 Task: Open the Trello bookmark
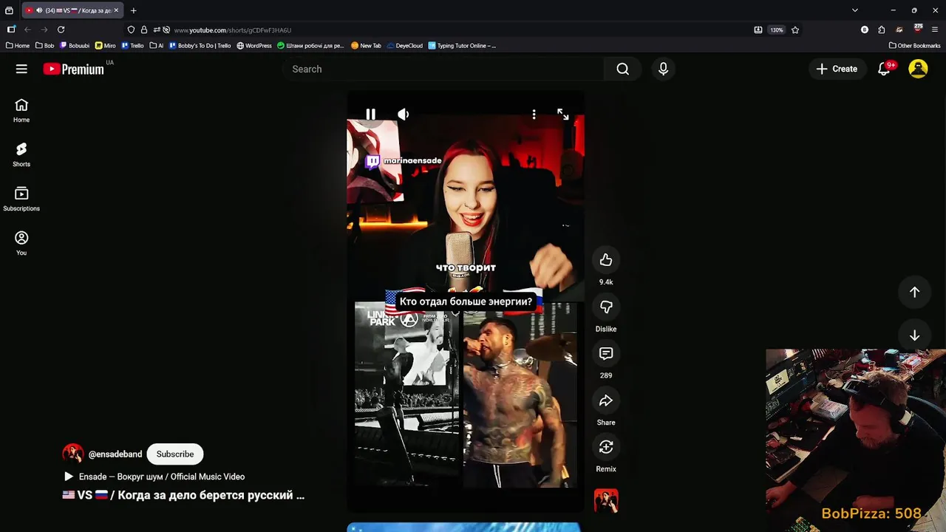pyautogui.click(x=133, y=46)
